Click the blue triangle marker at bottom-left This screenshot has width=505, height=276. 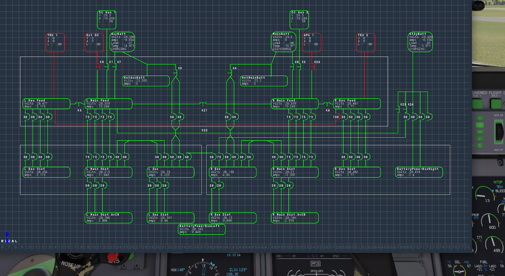tap(7, 234)
